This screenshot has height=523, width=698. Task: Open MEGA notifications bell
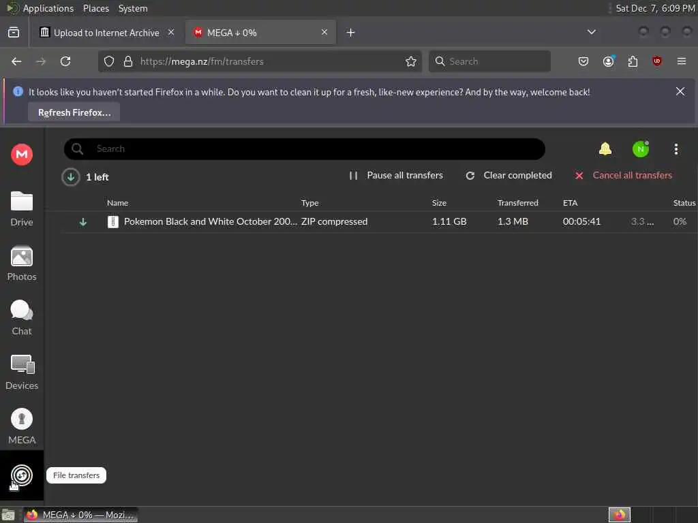tap(605, 149)
